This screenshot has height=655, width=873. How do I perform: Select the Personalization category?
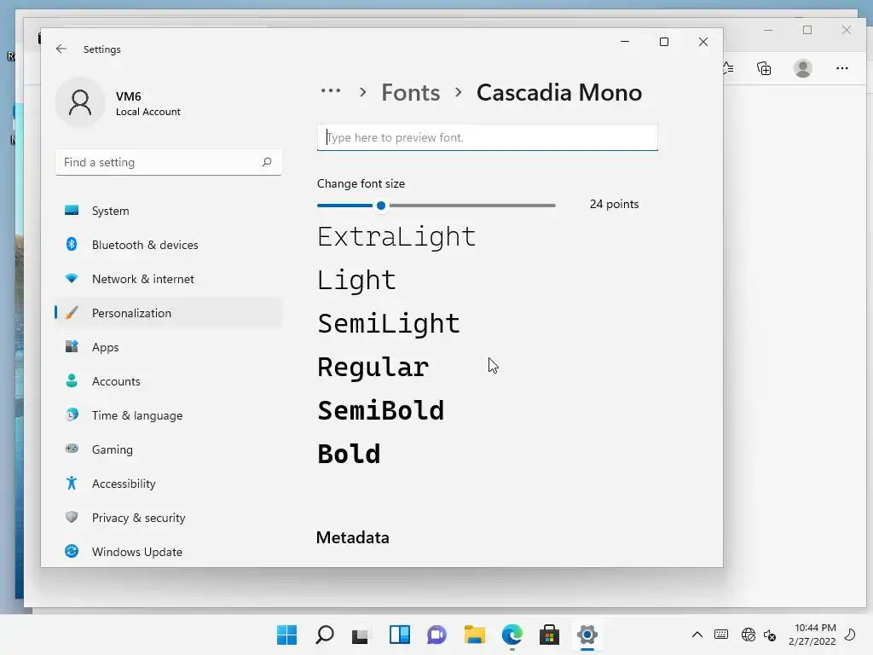tap(169, 312)
